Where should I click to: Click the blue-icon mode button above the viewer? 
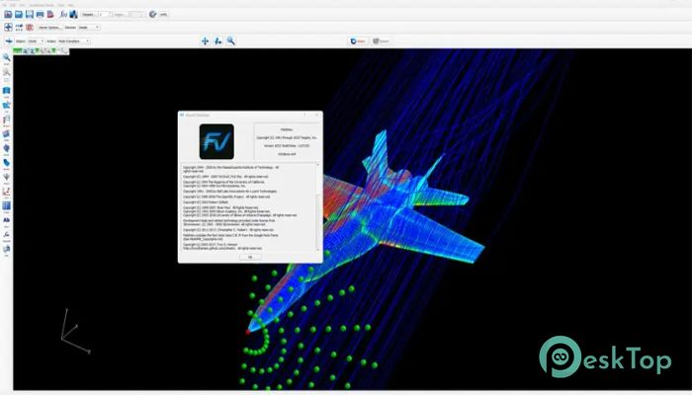tap(358, 41)
